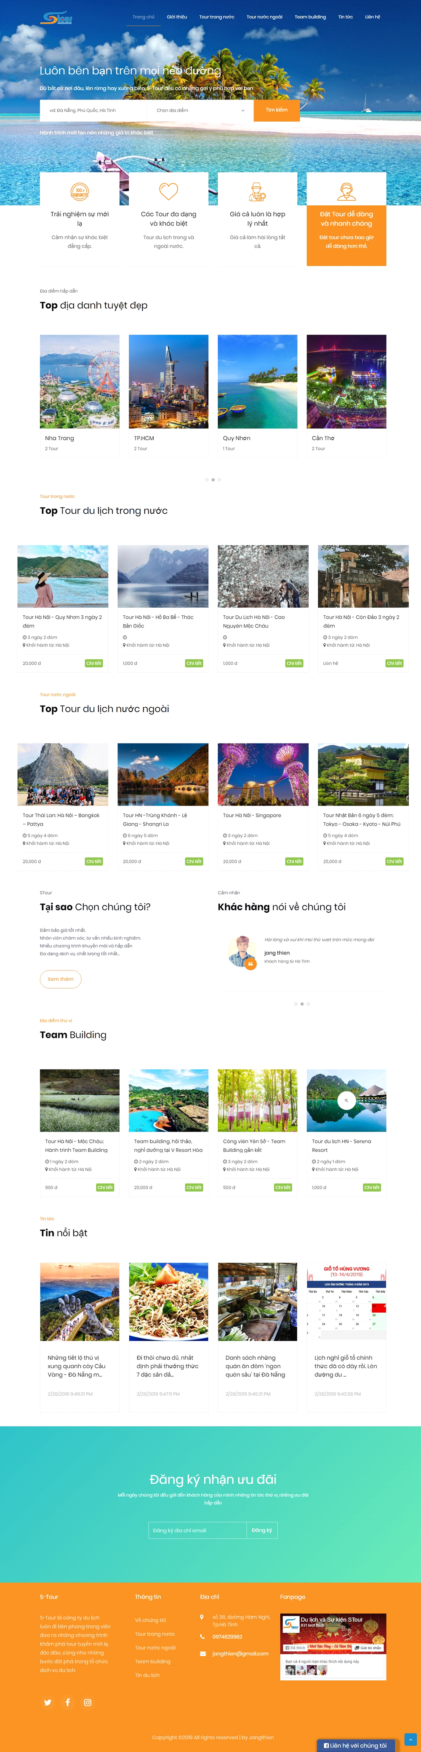Click the headset icon in orange card

point(346,191)
